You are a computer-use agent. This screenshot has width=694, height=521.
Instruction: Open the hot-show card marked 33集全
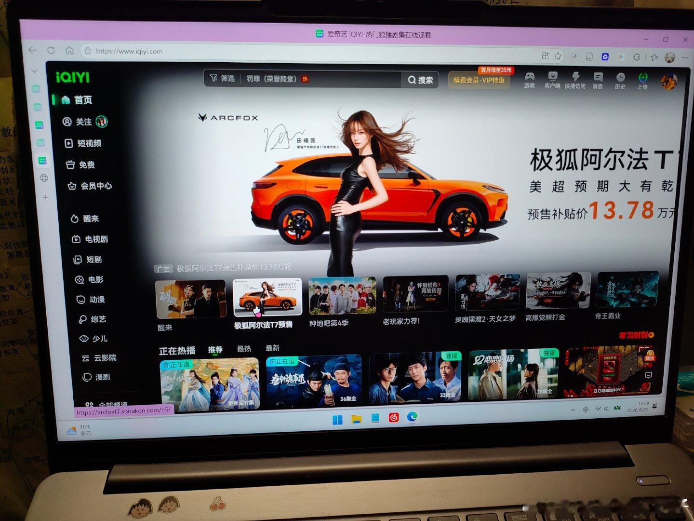[x=415, y=378]
